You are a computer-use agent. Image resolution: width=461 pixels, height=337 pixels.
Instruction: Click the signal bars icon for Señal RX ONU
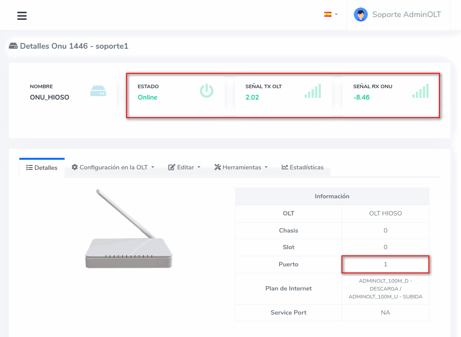(421, 91)
